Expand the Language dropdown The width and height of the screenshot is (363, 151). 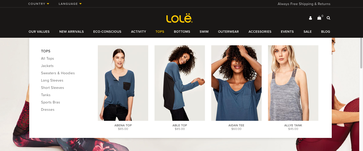(x=70, y=4)
